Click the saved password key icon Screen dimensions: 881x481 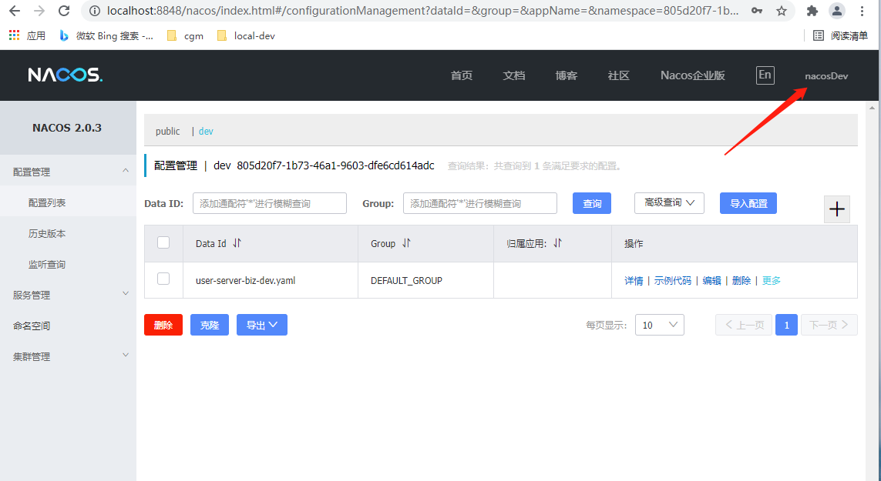tap(757, 11)
